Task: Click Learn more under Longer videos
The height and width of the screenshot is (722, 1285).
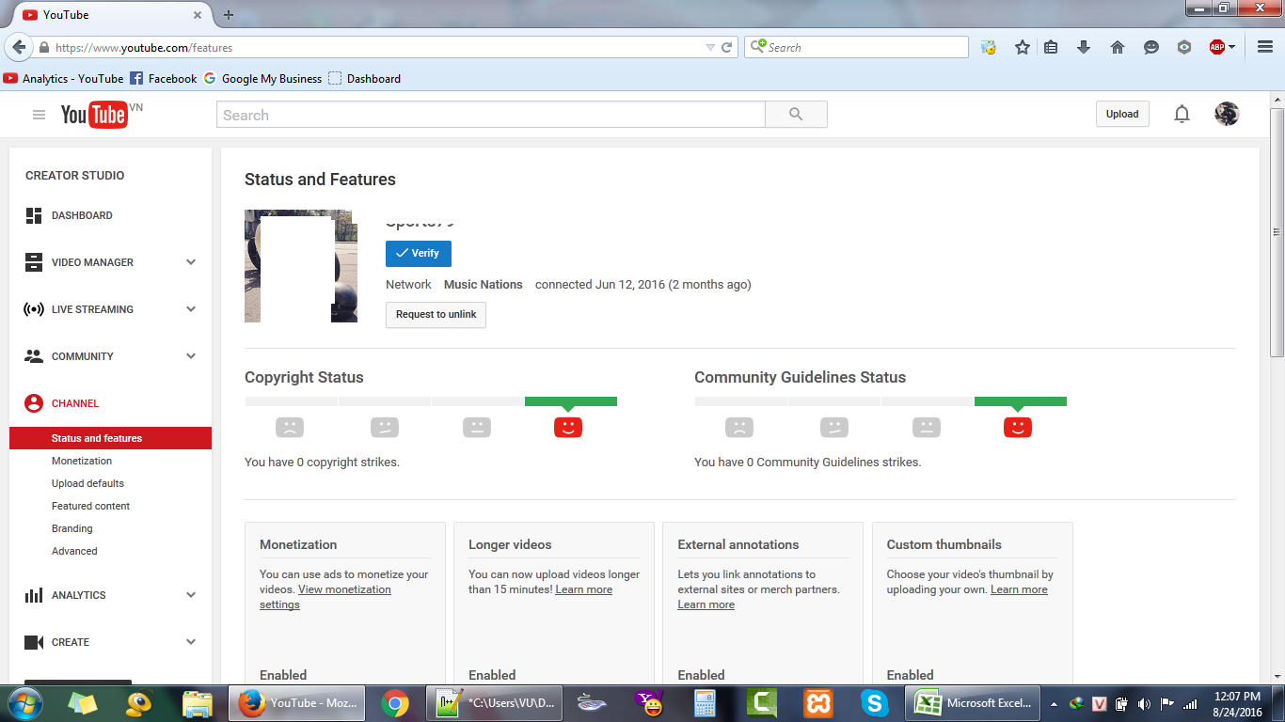Action: [583, 589]
